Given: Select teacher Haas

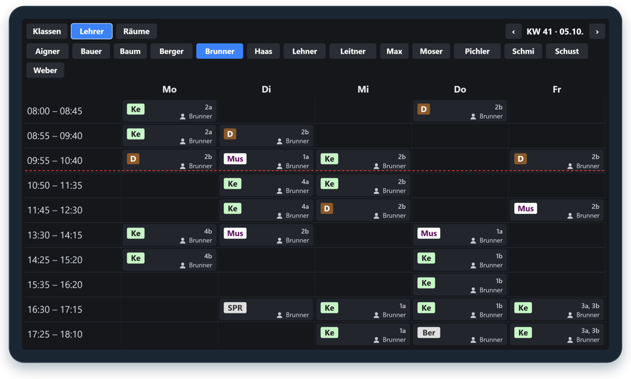Looking at the screenshot, I should click(x=263, y=51).
